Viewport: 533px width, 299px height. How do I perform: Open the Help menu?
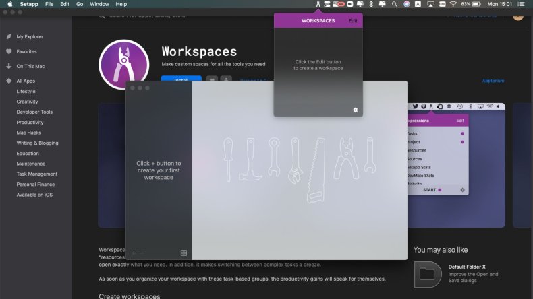tap(121, 4)
